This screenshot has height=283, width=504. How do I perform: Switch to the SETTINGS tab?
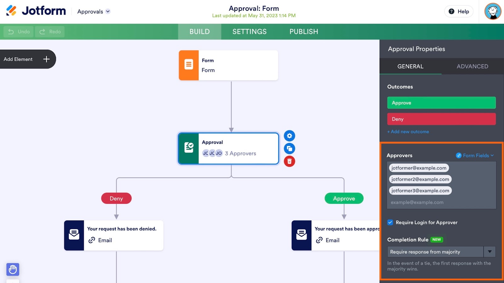click(249, 32)
